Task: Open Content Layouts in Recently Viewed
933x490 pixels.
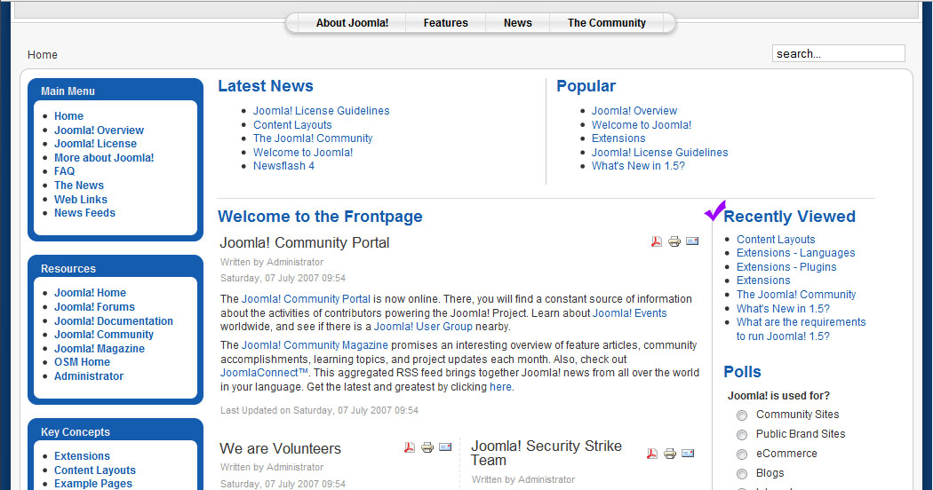Action: pos(776,239)
